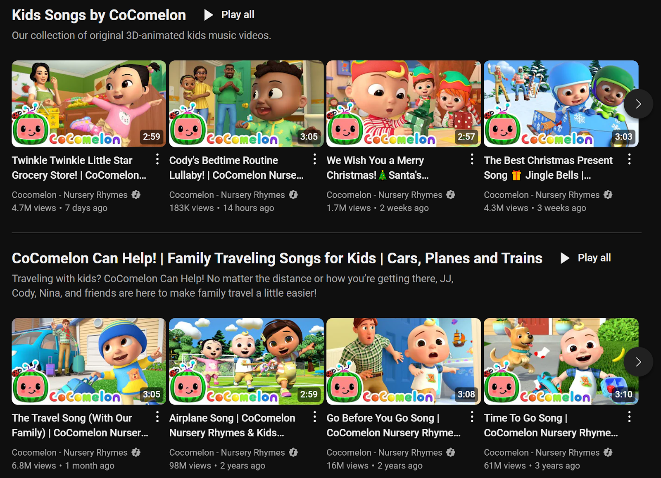
Task: Click the verified music badge next to Cocomelon under Twinkle Twinkle
Action: point(137,195)
